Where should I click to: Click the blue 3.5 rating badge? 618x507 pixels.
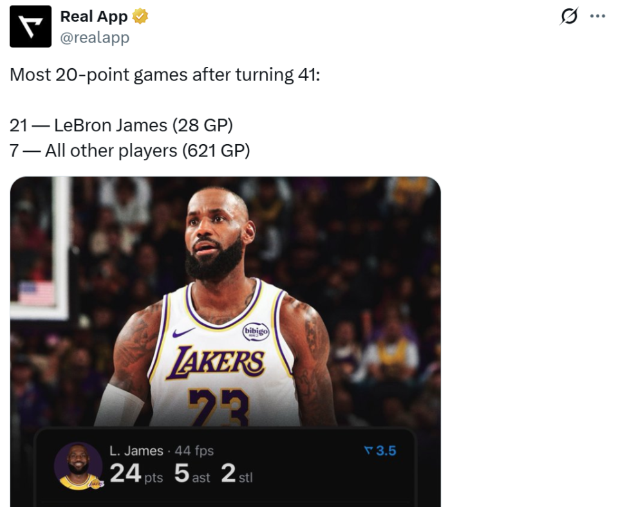click(x=380, y=450)
